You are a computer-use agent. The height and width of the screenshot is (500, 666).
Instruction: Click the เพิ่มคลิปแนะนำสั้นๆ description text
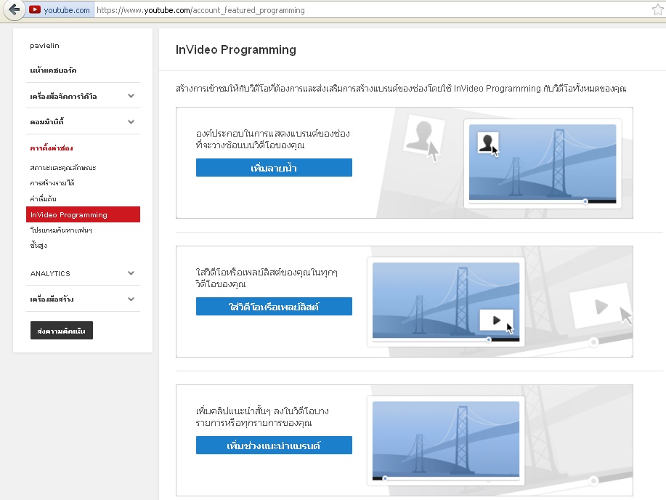pos(262,416)
